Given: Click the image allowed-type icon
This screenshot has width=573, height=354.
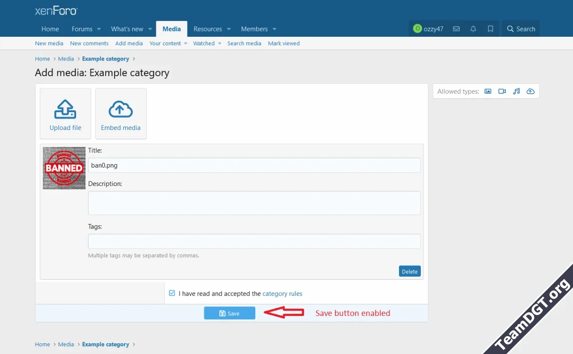Looking at the screenshot, I should point(487,91).
